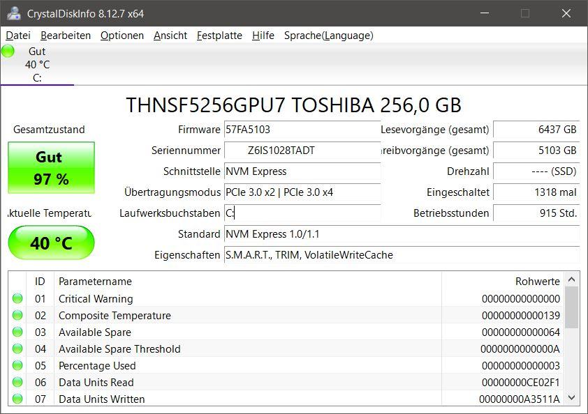Click the ID column header
This screenshot has width=588, height=414.
click(x=40, y=281)
